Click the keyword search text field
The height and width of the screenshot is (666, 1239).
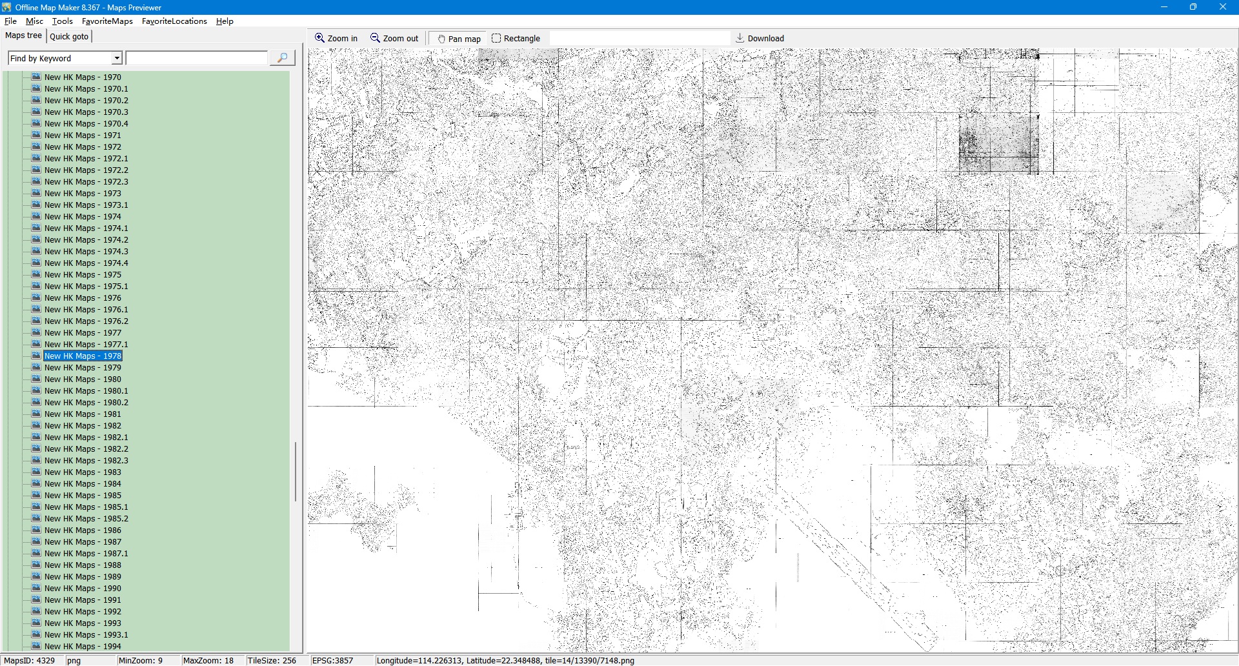[197, 58]
